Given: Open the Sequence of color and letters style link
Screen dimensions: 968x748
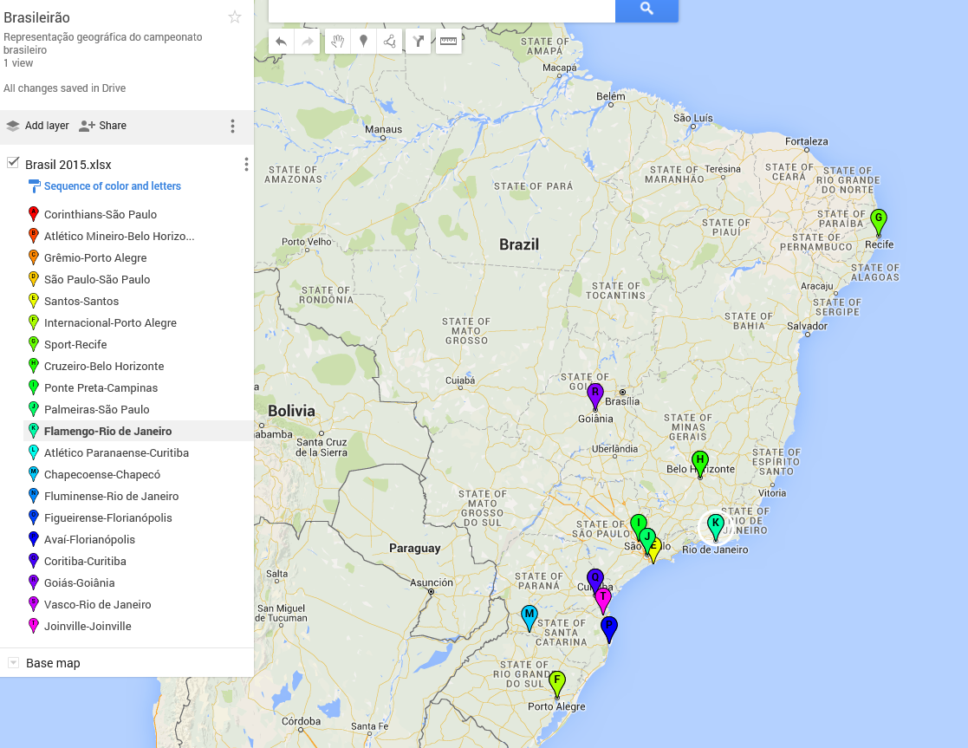Looking at the screenshot, I should 113,186.
